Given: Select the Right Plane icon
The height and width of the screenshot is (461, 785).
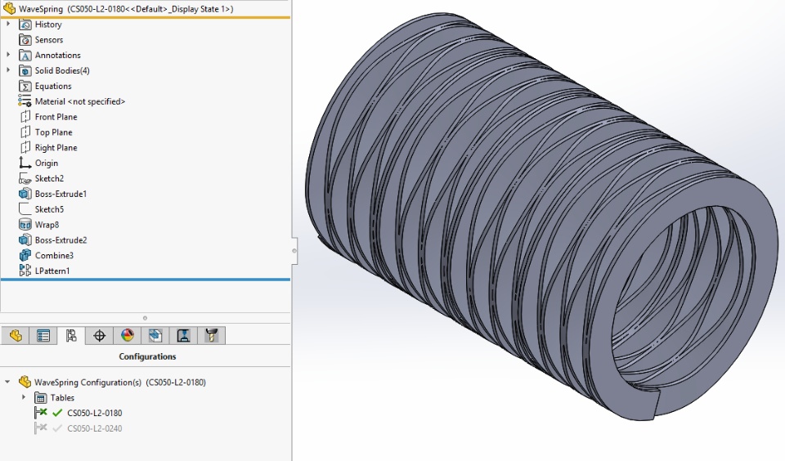Looking at the screenshot, I should coord(25,148).
